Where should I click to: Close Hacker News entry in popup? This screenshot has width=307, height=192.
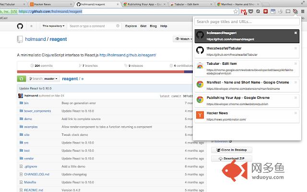coord(295,113)
